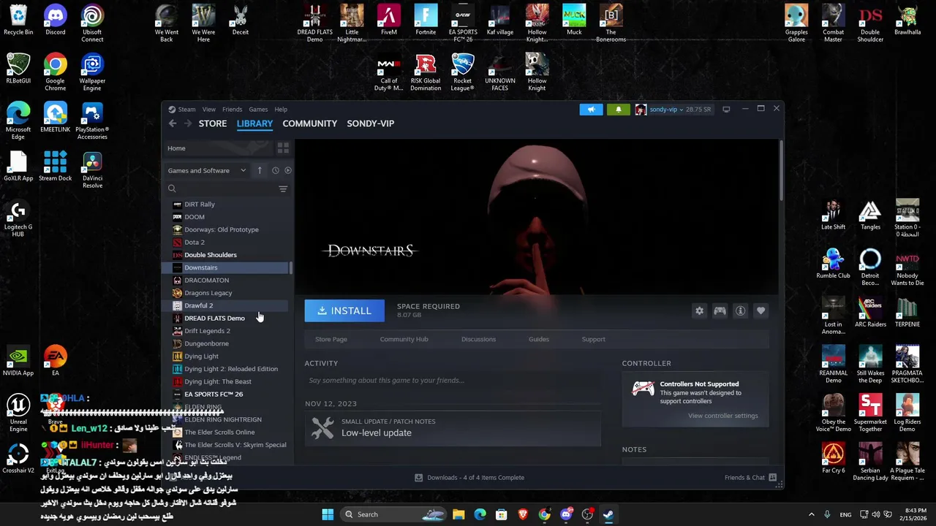Open the View menu
The width and height of the screenshot is (936, 526).
click(208, 110)
